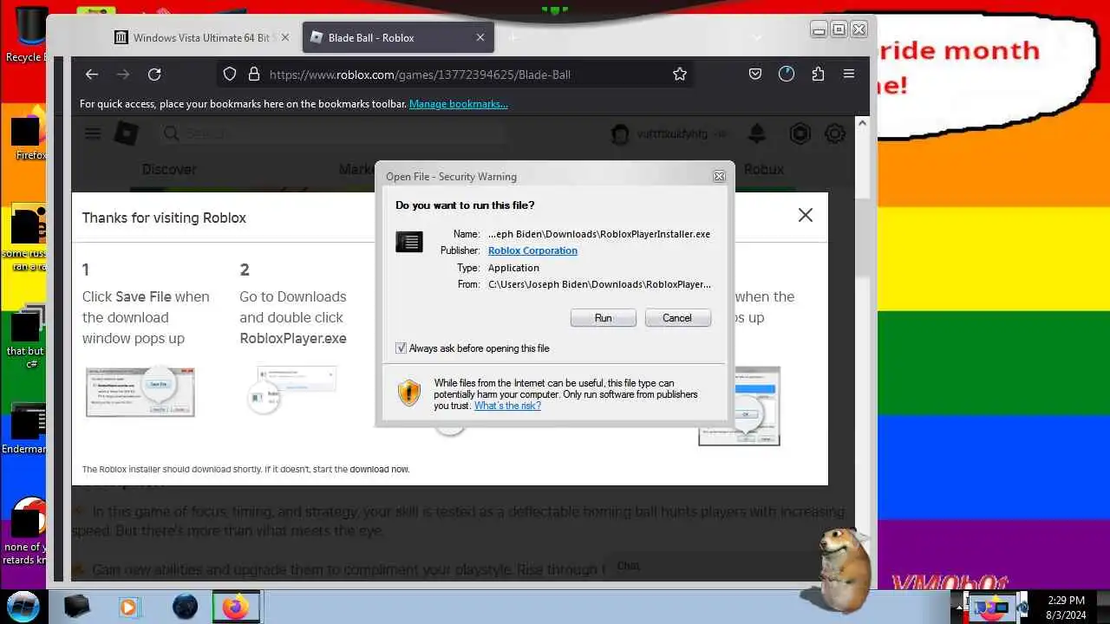Click the dark globe taskbar icon
1110x624 pixels.
coord(185,607)
